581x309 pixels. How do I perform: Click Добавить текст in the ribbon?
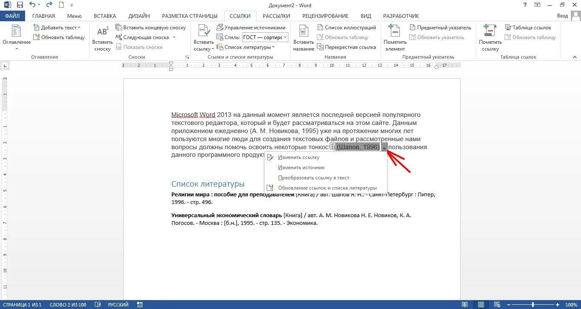57,28
